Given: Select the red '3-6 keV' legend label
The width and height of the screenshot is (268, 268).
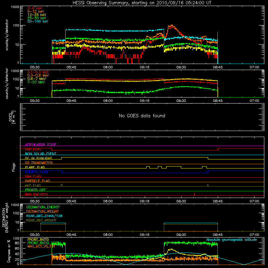Looking at the screenshot, I should point(35,8).
